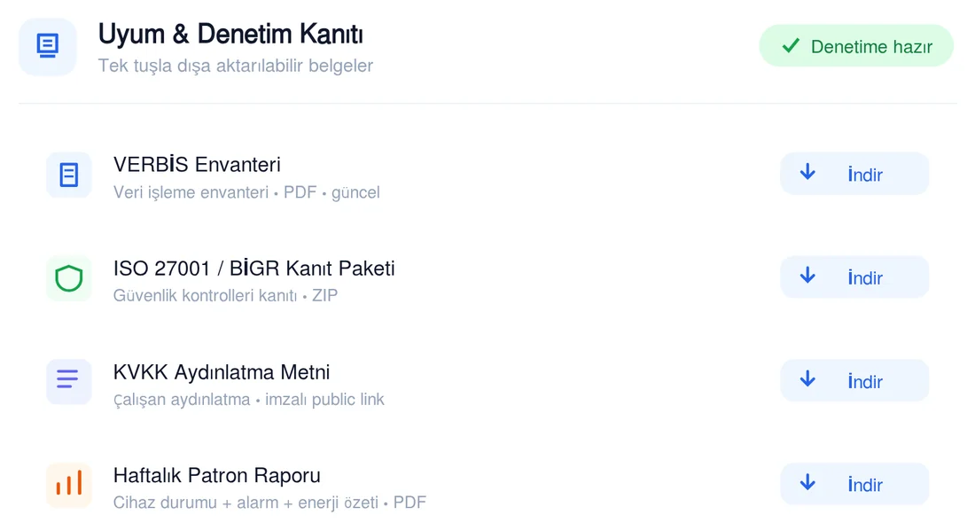
Task: Click the green checkmark in Denetime hazır badge
Action: [x=791, y=46]
